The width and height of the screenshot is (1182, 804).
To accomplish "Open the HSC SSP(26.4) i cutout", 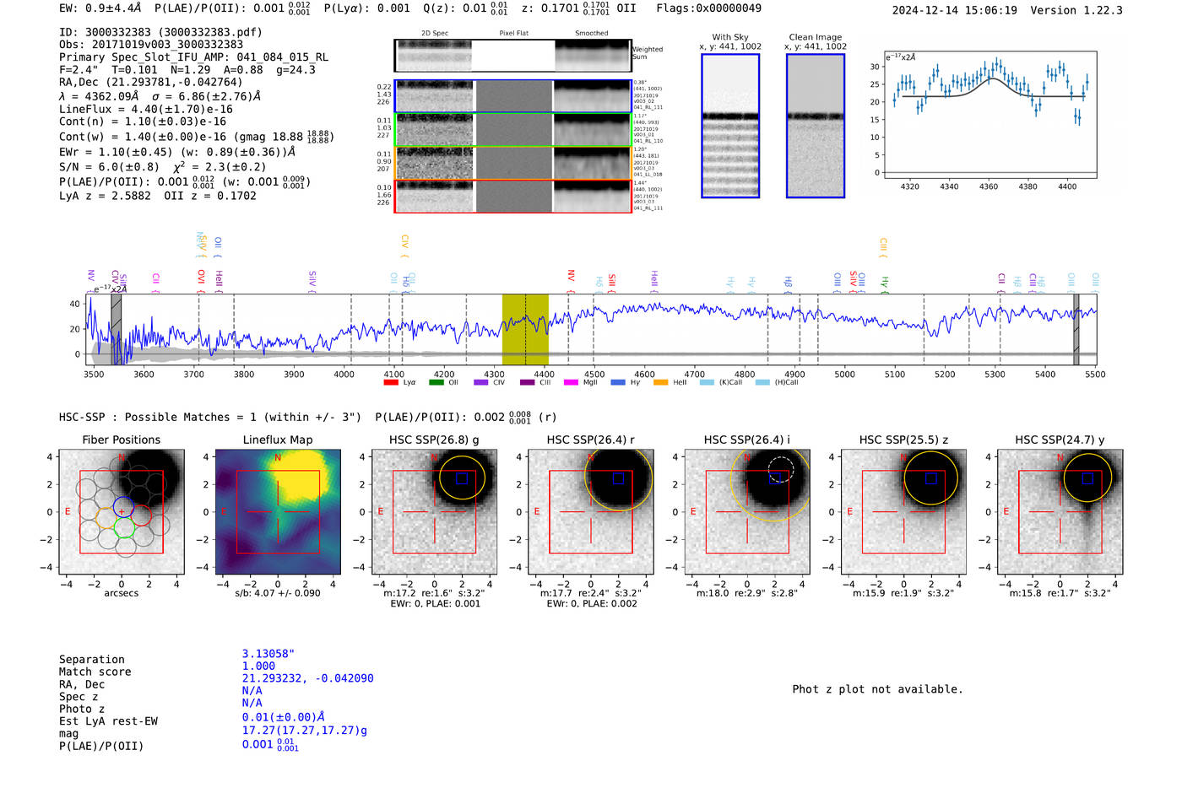I will click(747, 511).
